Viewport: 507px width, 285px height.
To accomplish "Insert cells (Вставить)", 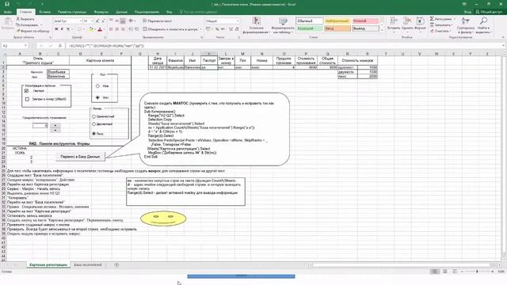I will click(394, 25).
